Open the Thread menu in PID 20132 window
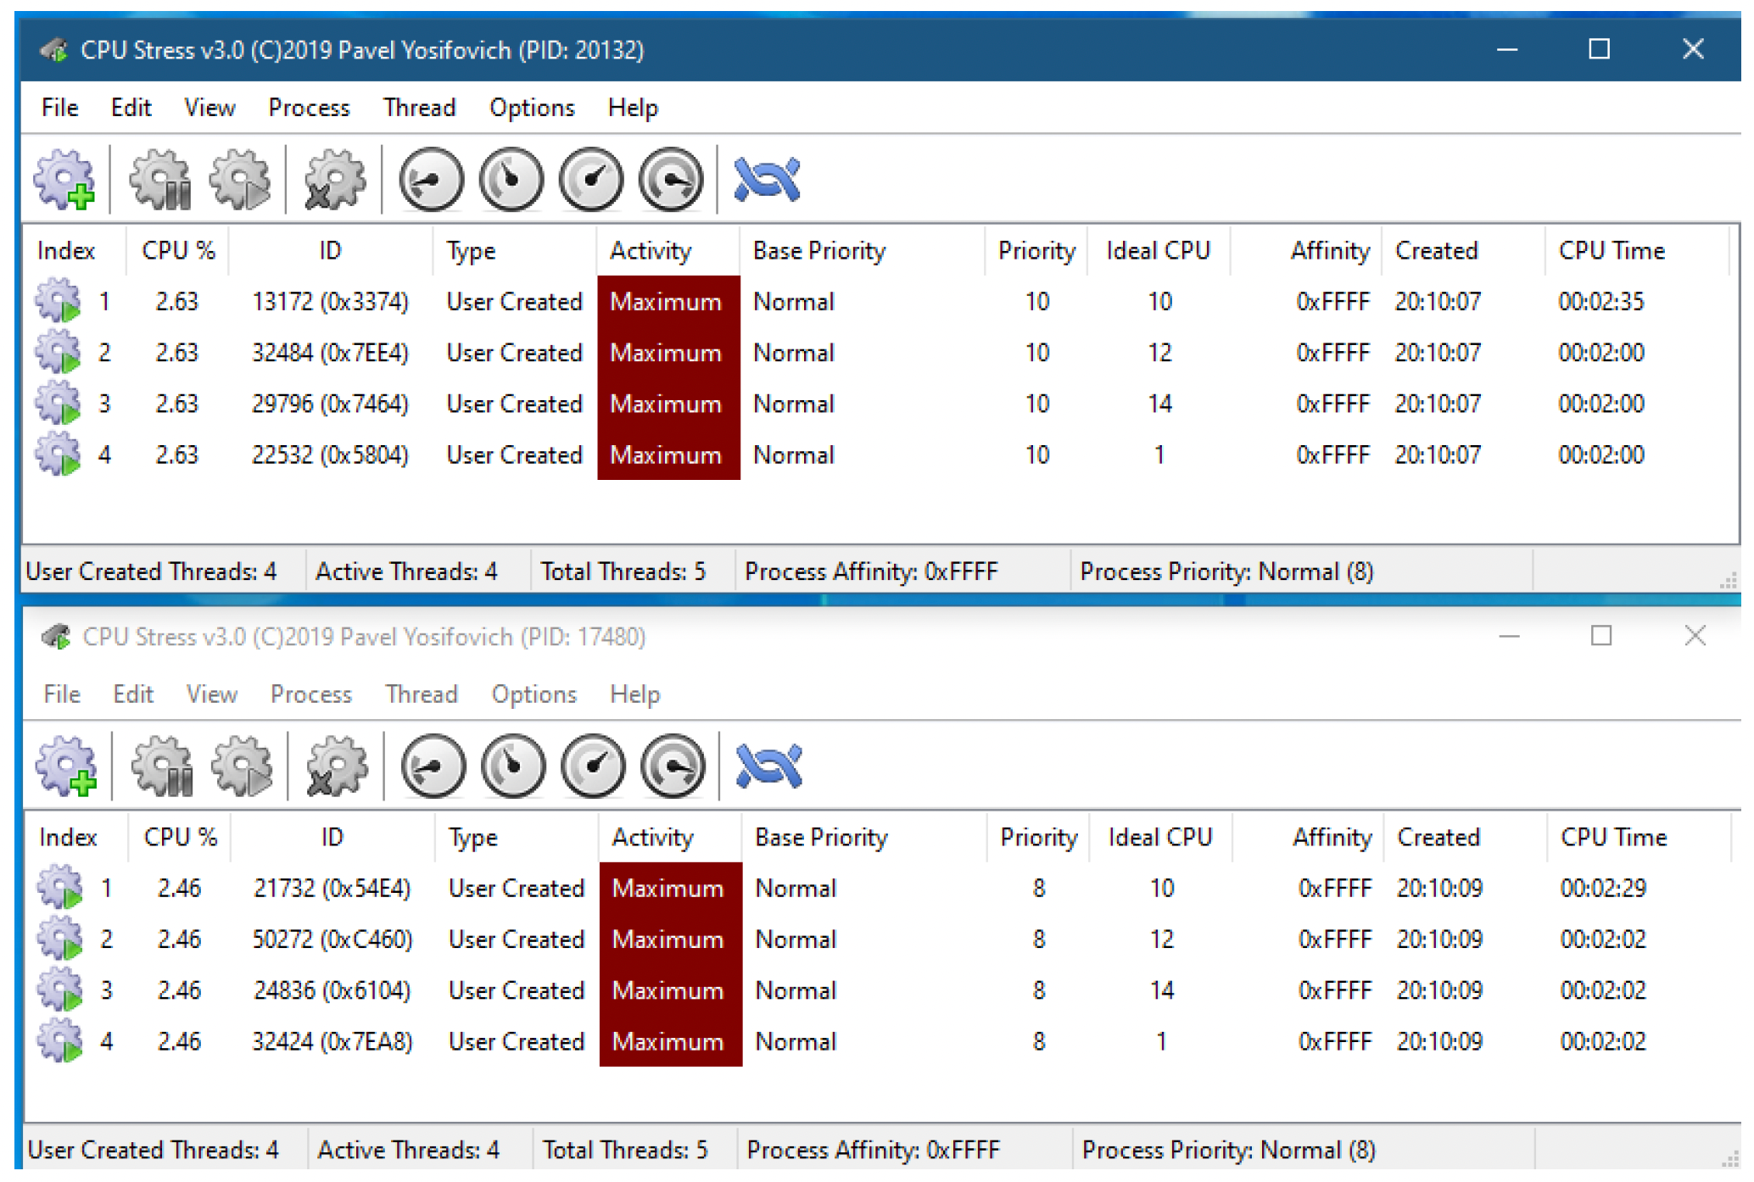 tap(419, 108)
